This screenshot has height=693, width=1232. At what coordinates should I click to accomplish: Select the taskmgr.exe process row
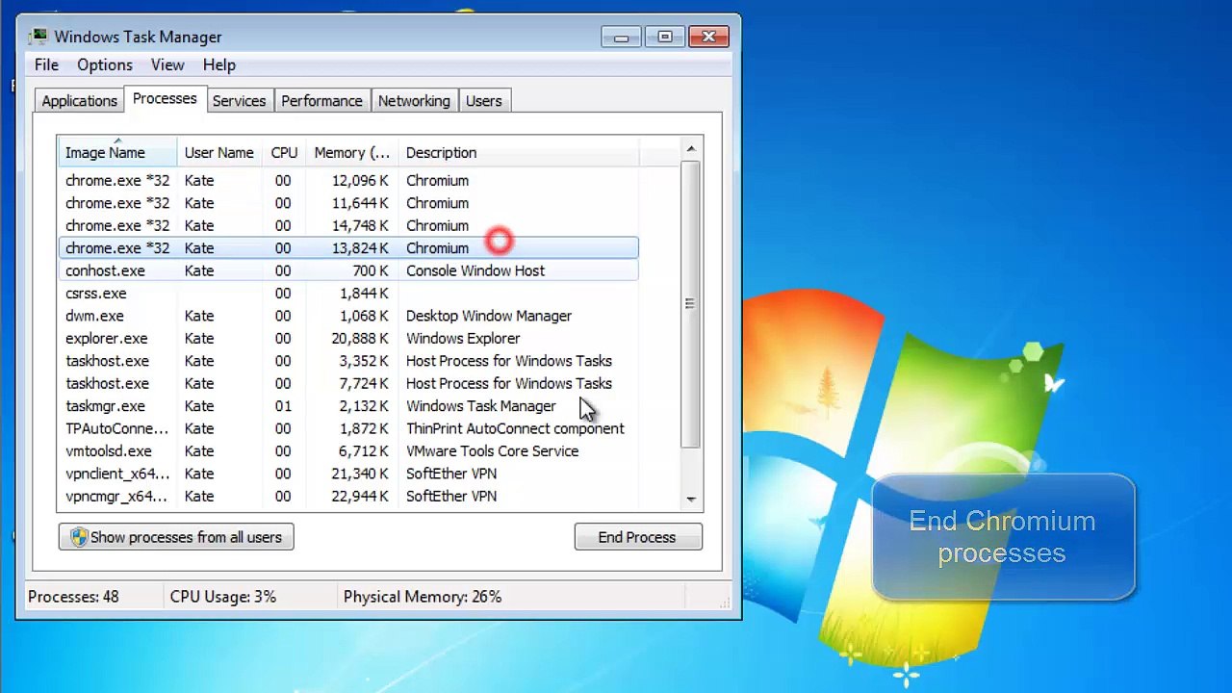pos(347,406)
